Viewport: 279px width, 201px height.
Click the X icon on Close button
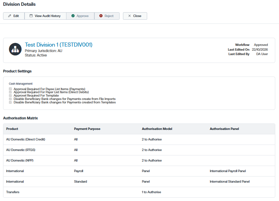(x=129, y=16)
